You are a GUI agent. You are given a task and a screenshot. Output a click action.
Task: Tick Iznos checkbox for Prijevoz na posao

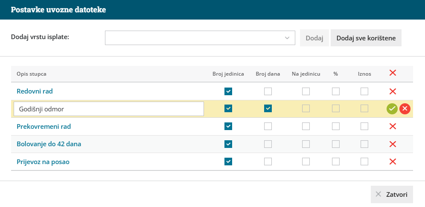click(364, 162)
